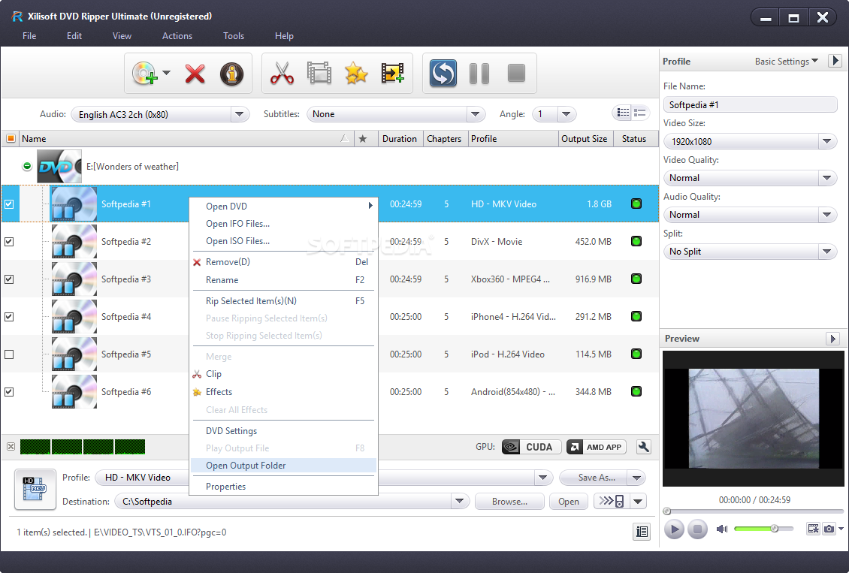Viewport: 849px width, 573px height.
Task: Play the preview video
Action: click(674, 529)
